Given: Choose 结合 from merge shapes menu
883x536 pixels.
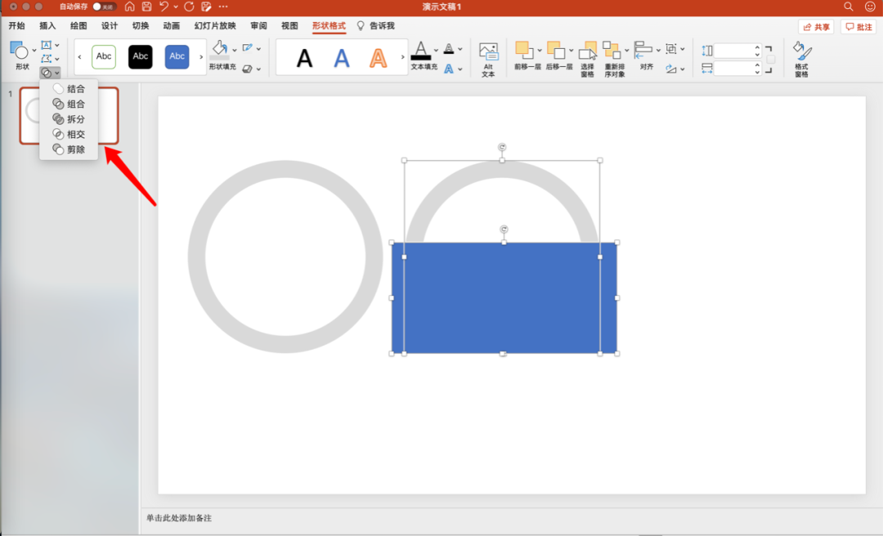Looking at the screenshot, I should (69, 88).
